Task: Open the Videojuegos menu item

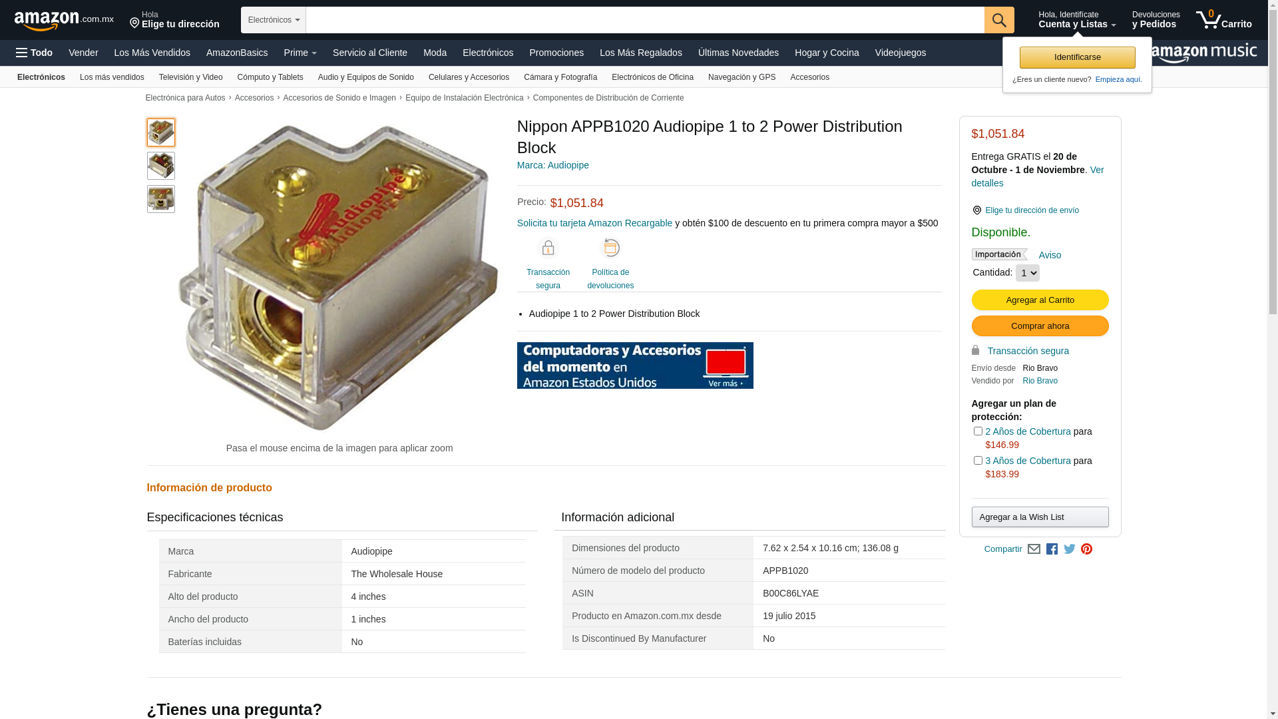Action: (x=900, y=53)
